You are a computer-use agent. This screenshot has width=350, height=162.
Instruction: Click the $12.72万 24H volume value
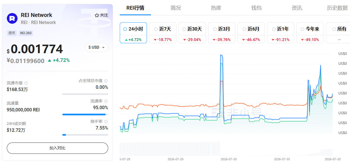click(x=16, y=130)
